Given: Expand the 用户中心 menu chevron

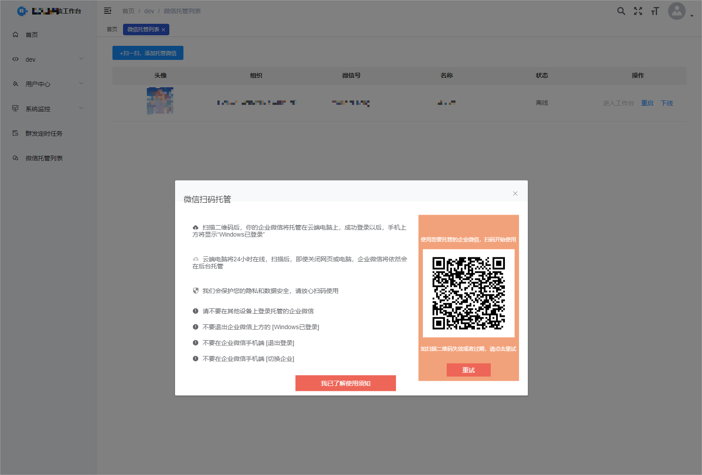Looking at the screenshot, I should click(81, 83).
